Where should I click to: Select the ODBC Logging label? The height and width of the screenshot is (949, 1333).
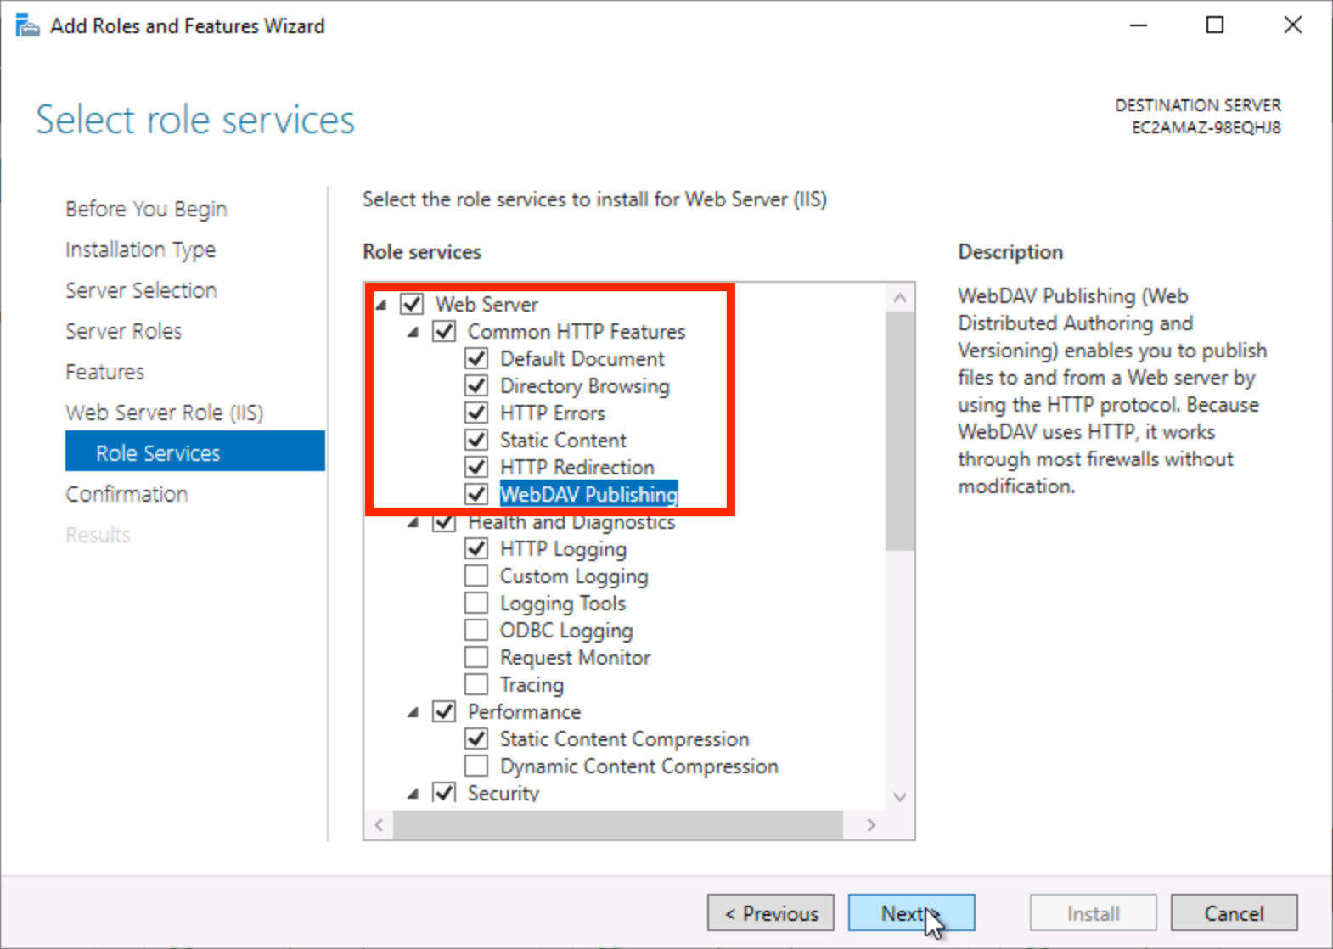click(566, 630)
